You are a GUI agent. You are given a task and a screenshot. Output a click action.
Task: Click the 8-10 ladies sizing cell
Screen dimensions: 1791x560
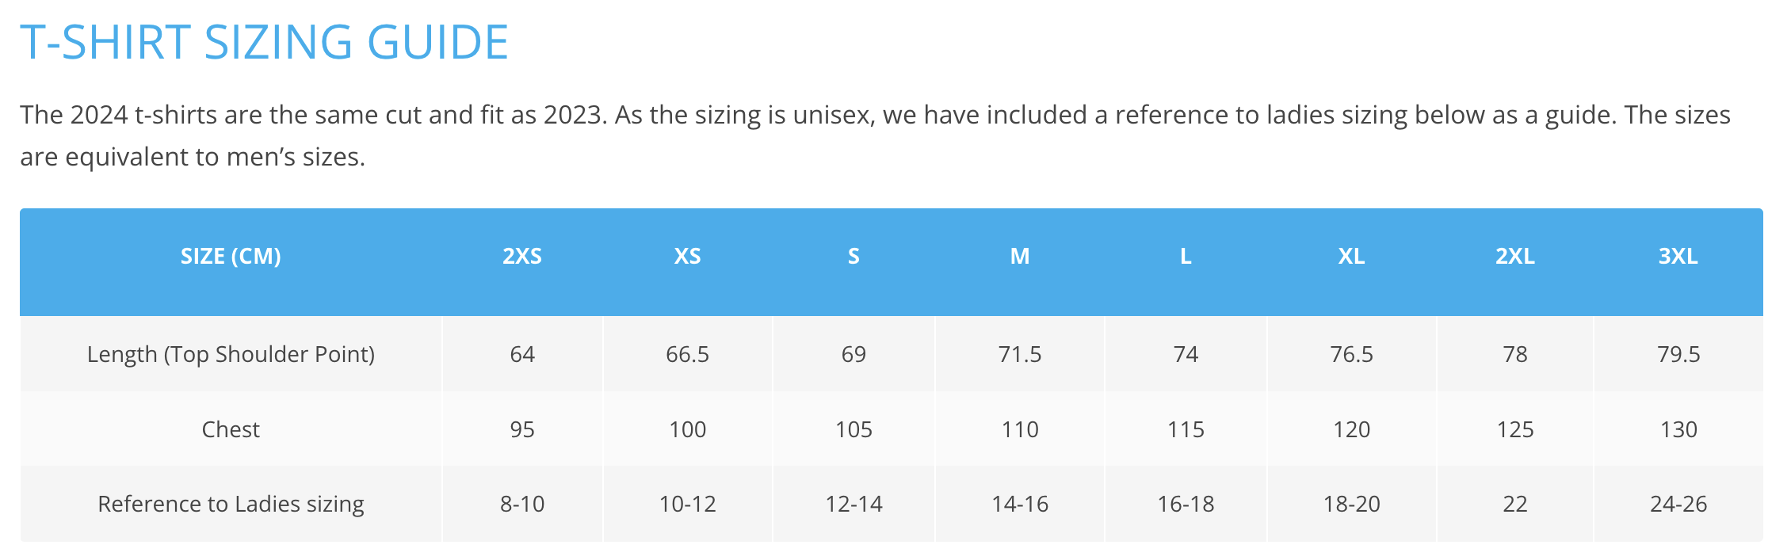tap(522, 504)
